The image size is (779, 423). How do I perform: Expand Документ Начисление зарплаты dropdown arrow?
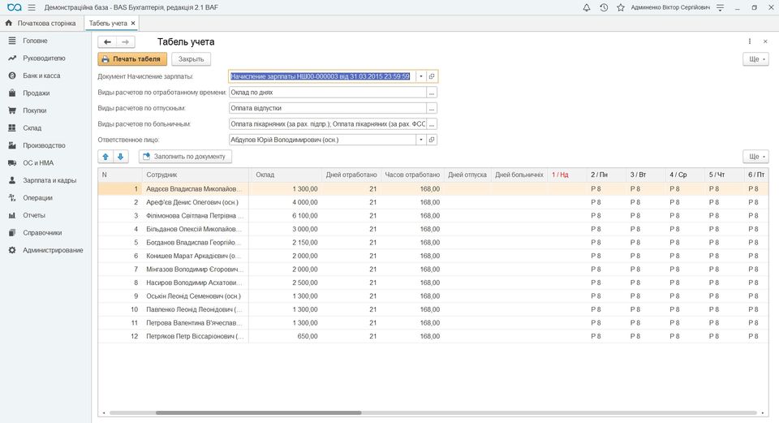coord(421,76)
